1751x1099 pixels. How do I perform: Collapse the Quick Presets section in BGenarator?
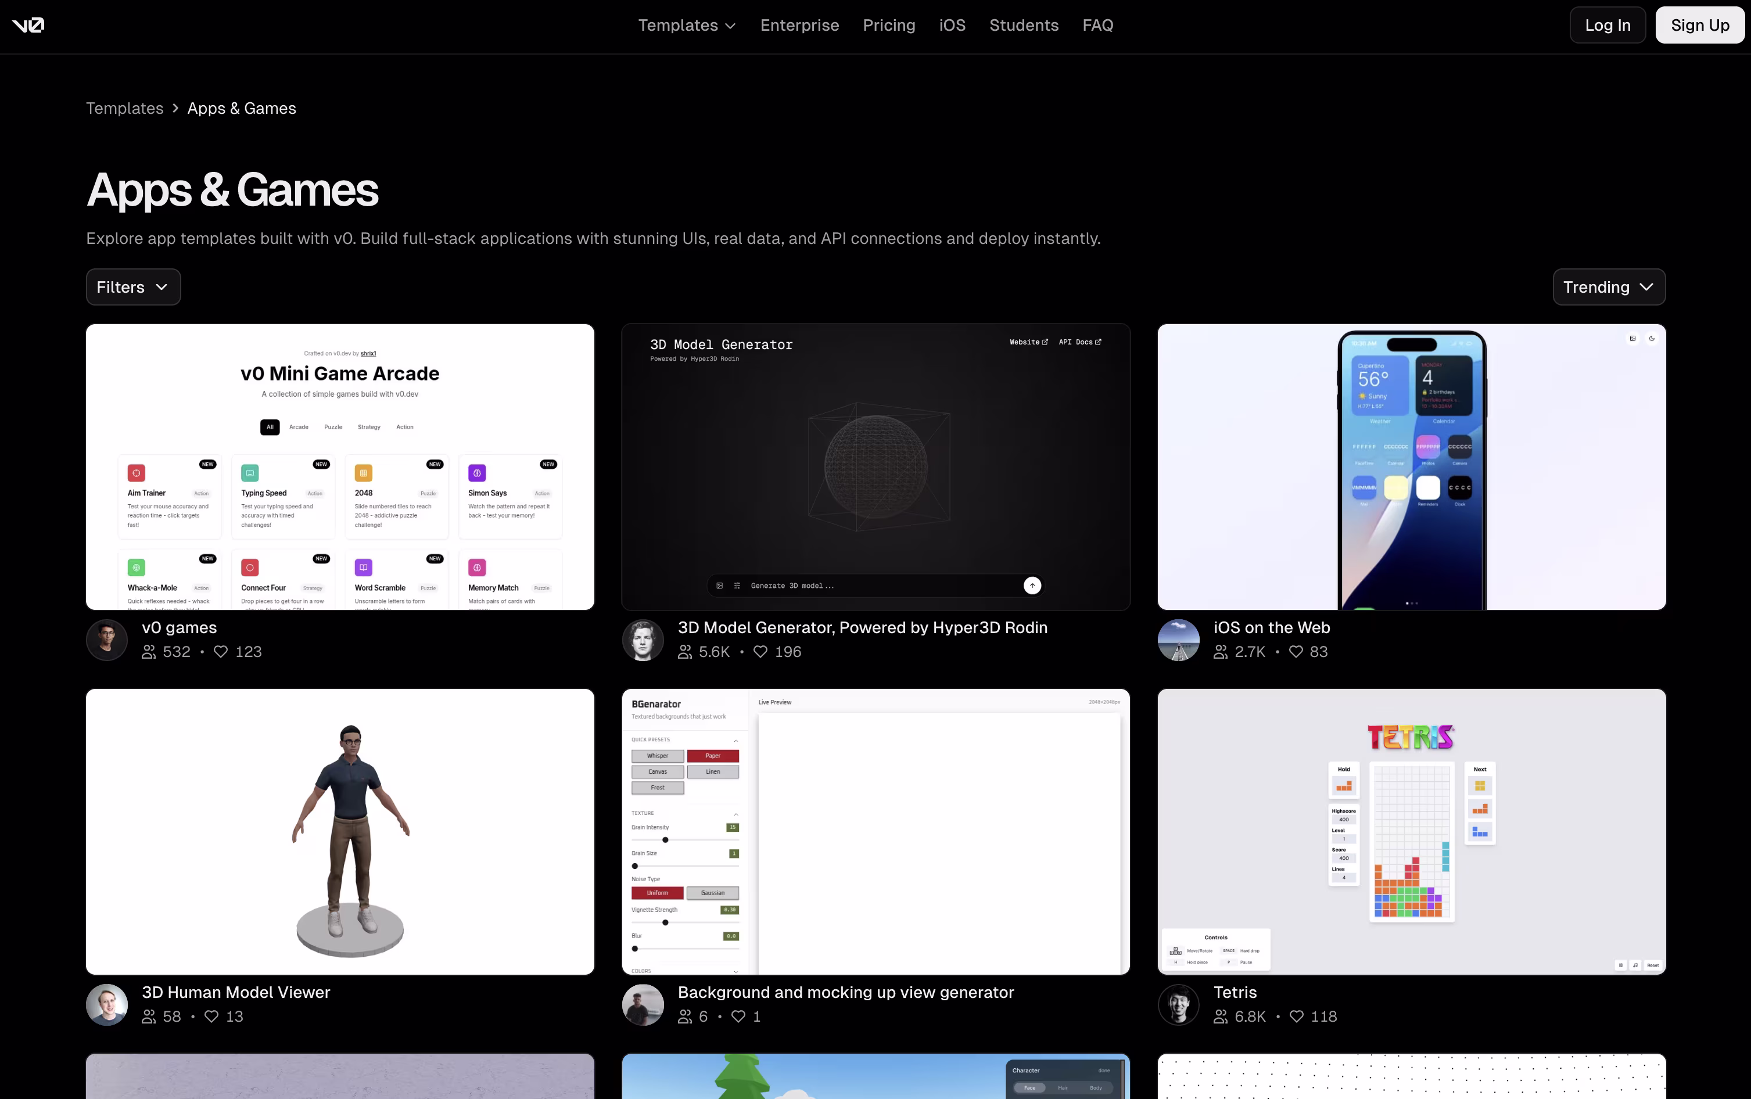coord(735,741)
